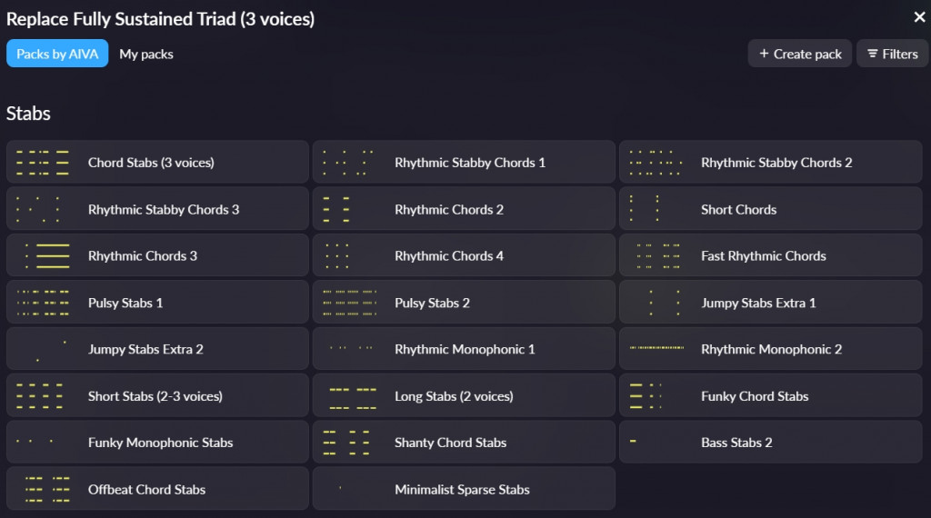Choose the Rhythmic Monophonic 1 pack
The image size is (931, 518).
point(464,349)
